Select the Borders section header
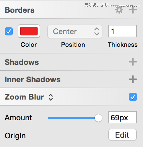Image resolution: width=143 pixels, height=147 pixels. pos(19,10)
